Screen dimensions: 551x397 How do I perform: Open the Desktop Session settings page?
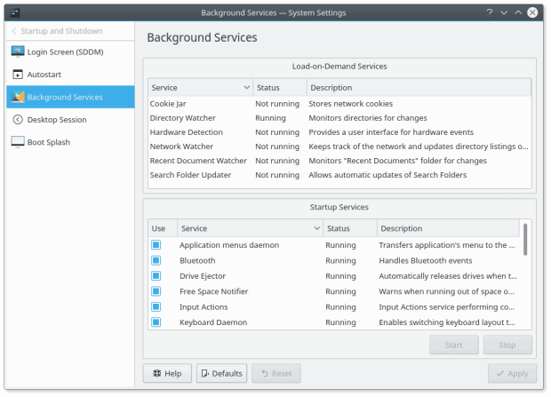57,119
